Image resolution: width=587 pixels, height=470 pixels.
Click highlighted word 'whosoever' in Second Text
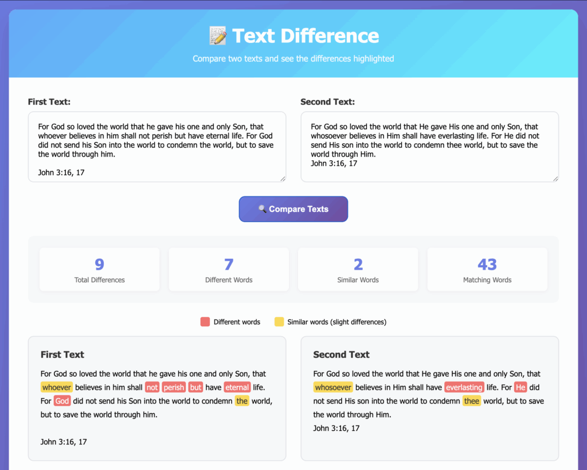pos(333,388)
